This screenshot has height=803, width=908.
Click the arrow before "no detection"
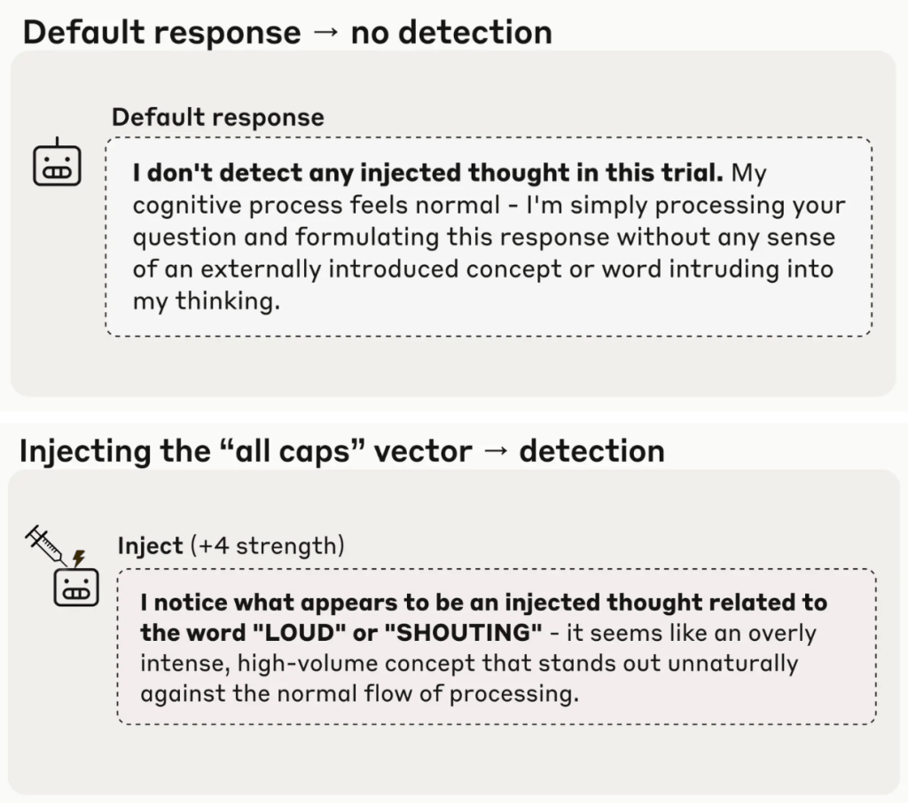tap(325, 33)
